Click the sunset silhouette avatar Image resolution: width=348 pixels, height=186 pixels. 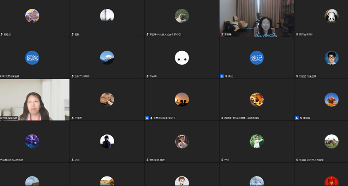click(x=182, y=100)
